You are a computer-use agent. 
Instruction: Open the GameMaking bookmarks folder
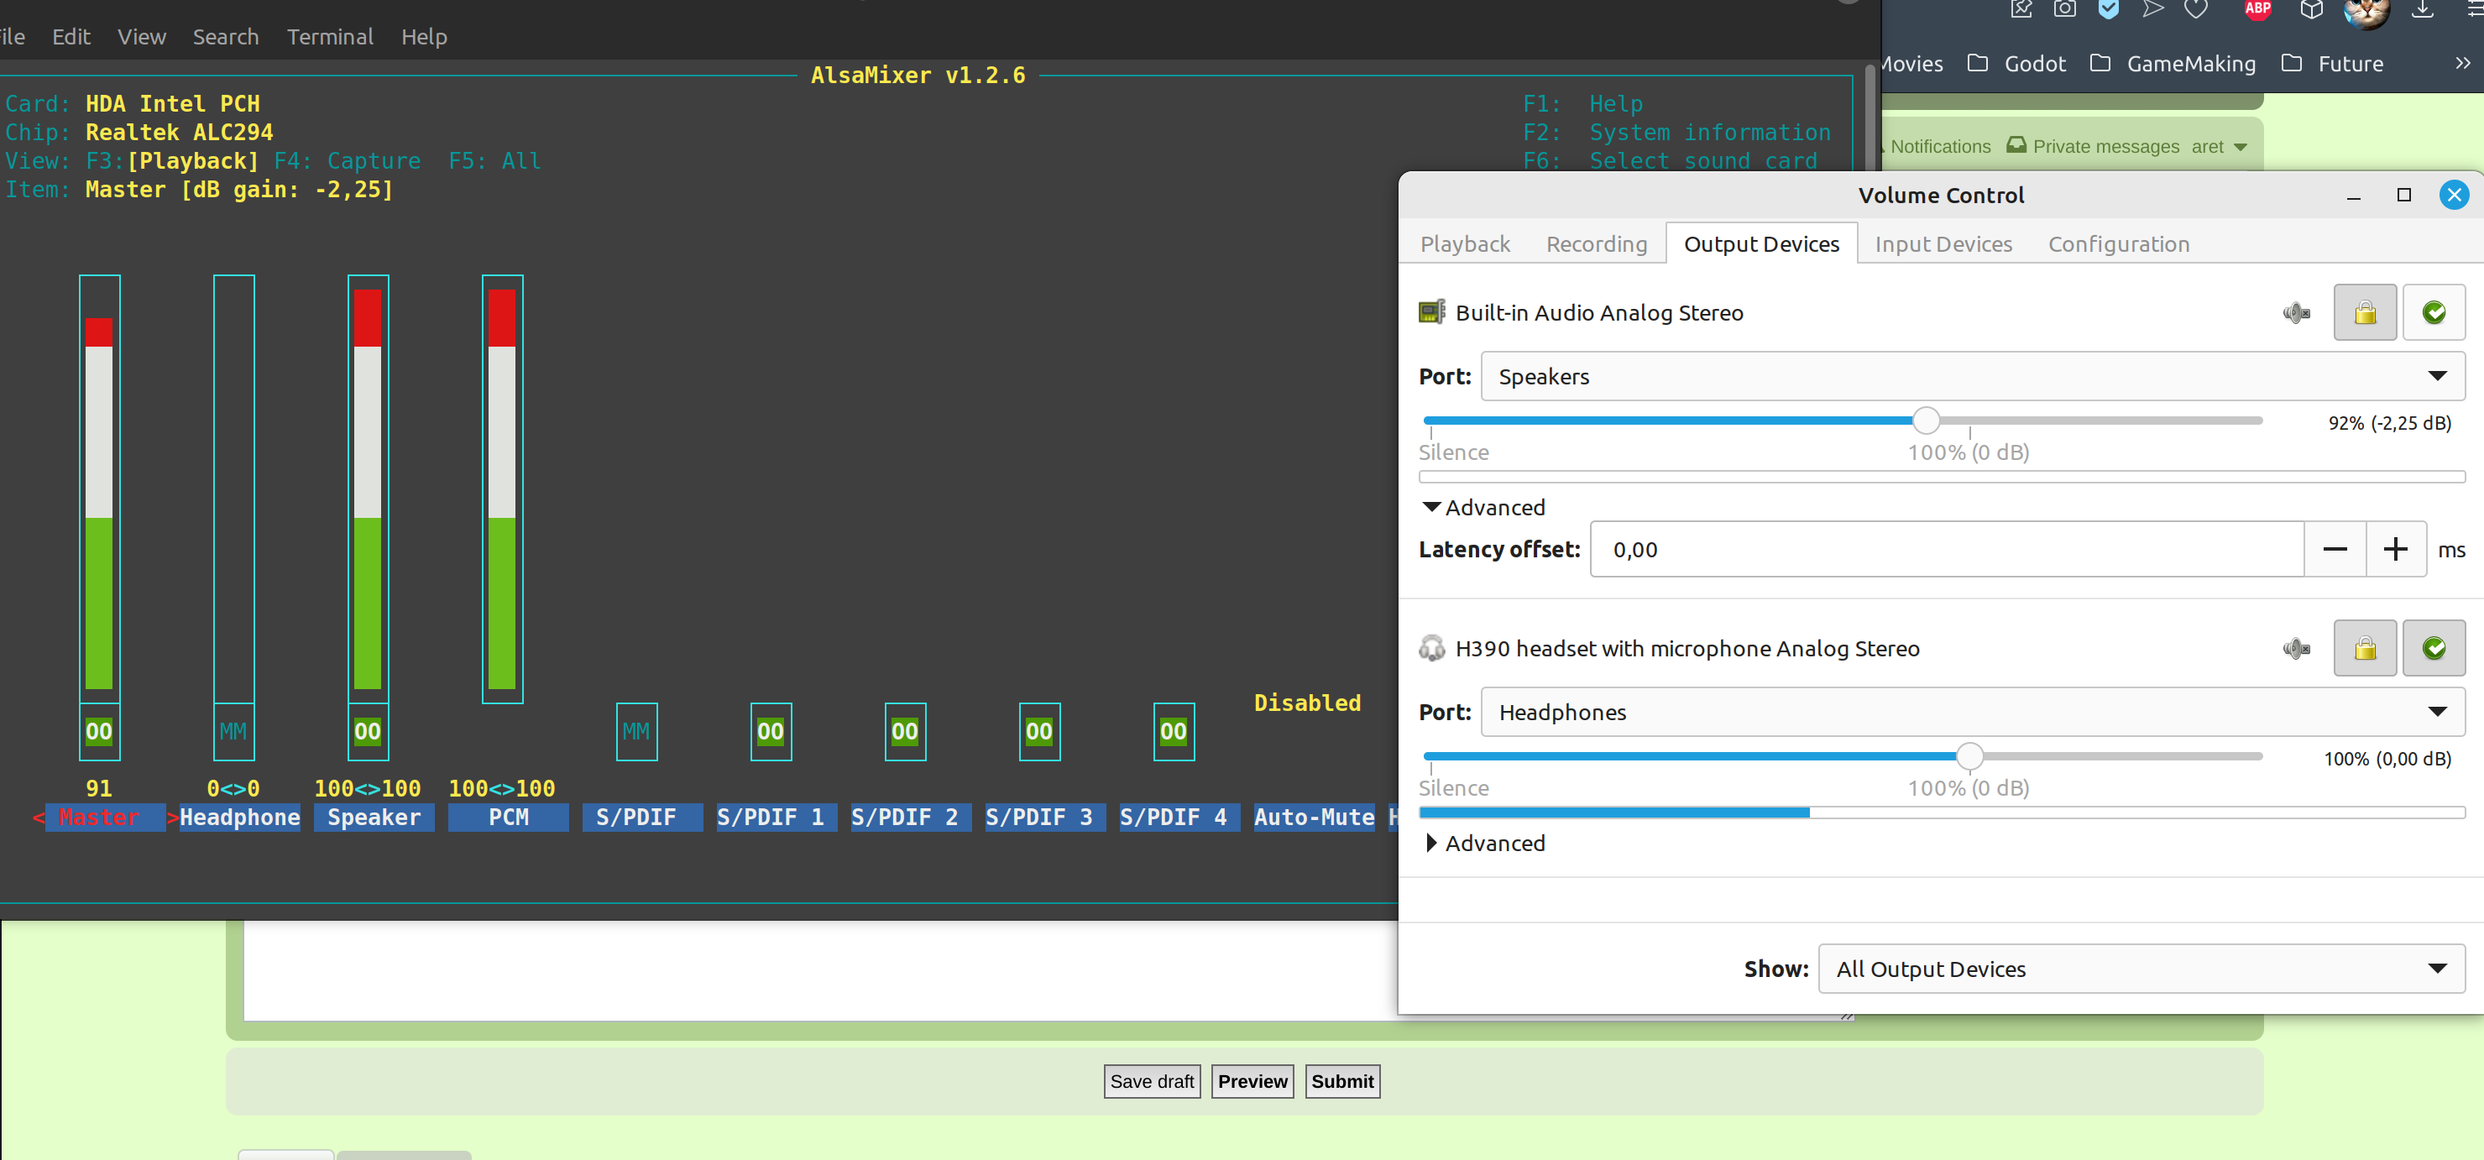click(2173, 64)
